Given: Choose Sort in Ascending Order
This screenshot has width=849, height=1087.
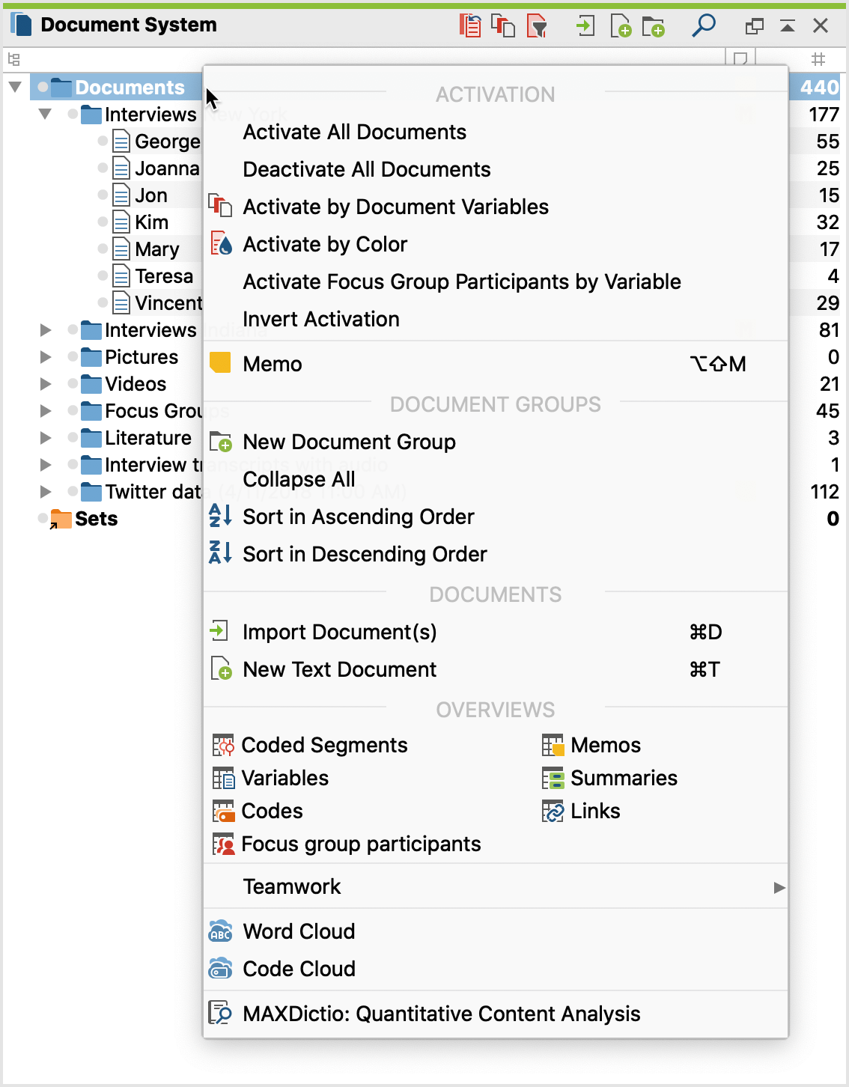Looking at the screenshot, I should (359, 517).
